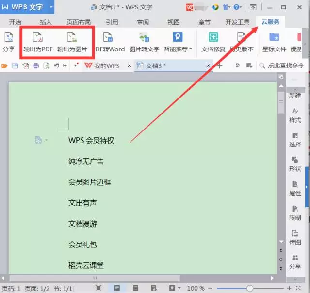
Task: Expand more quick-access toolbar commands
Action: point(65,65)
